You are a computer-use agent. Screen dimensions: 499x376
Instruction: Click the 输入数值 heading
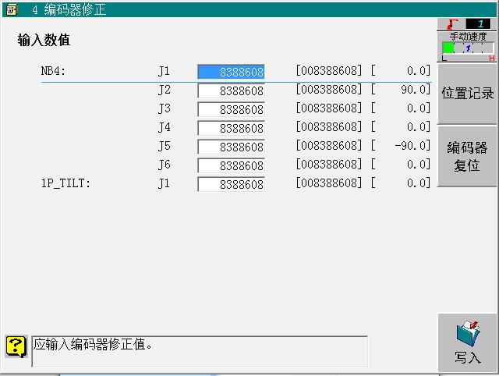pos(44,40)
